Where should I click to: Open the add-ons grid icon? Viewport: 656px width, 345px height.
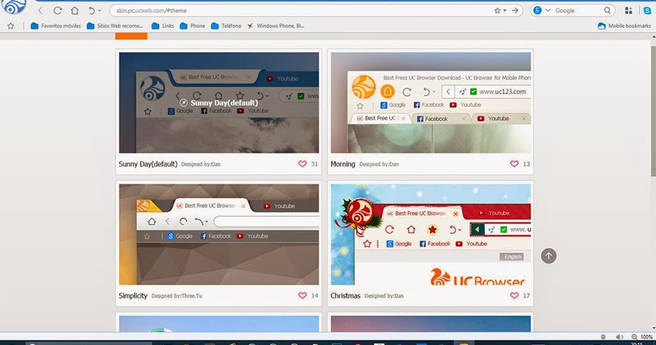click(x=628, y=10)
